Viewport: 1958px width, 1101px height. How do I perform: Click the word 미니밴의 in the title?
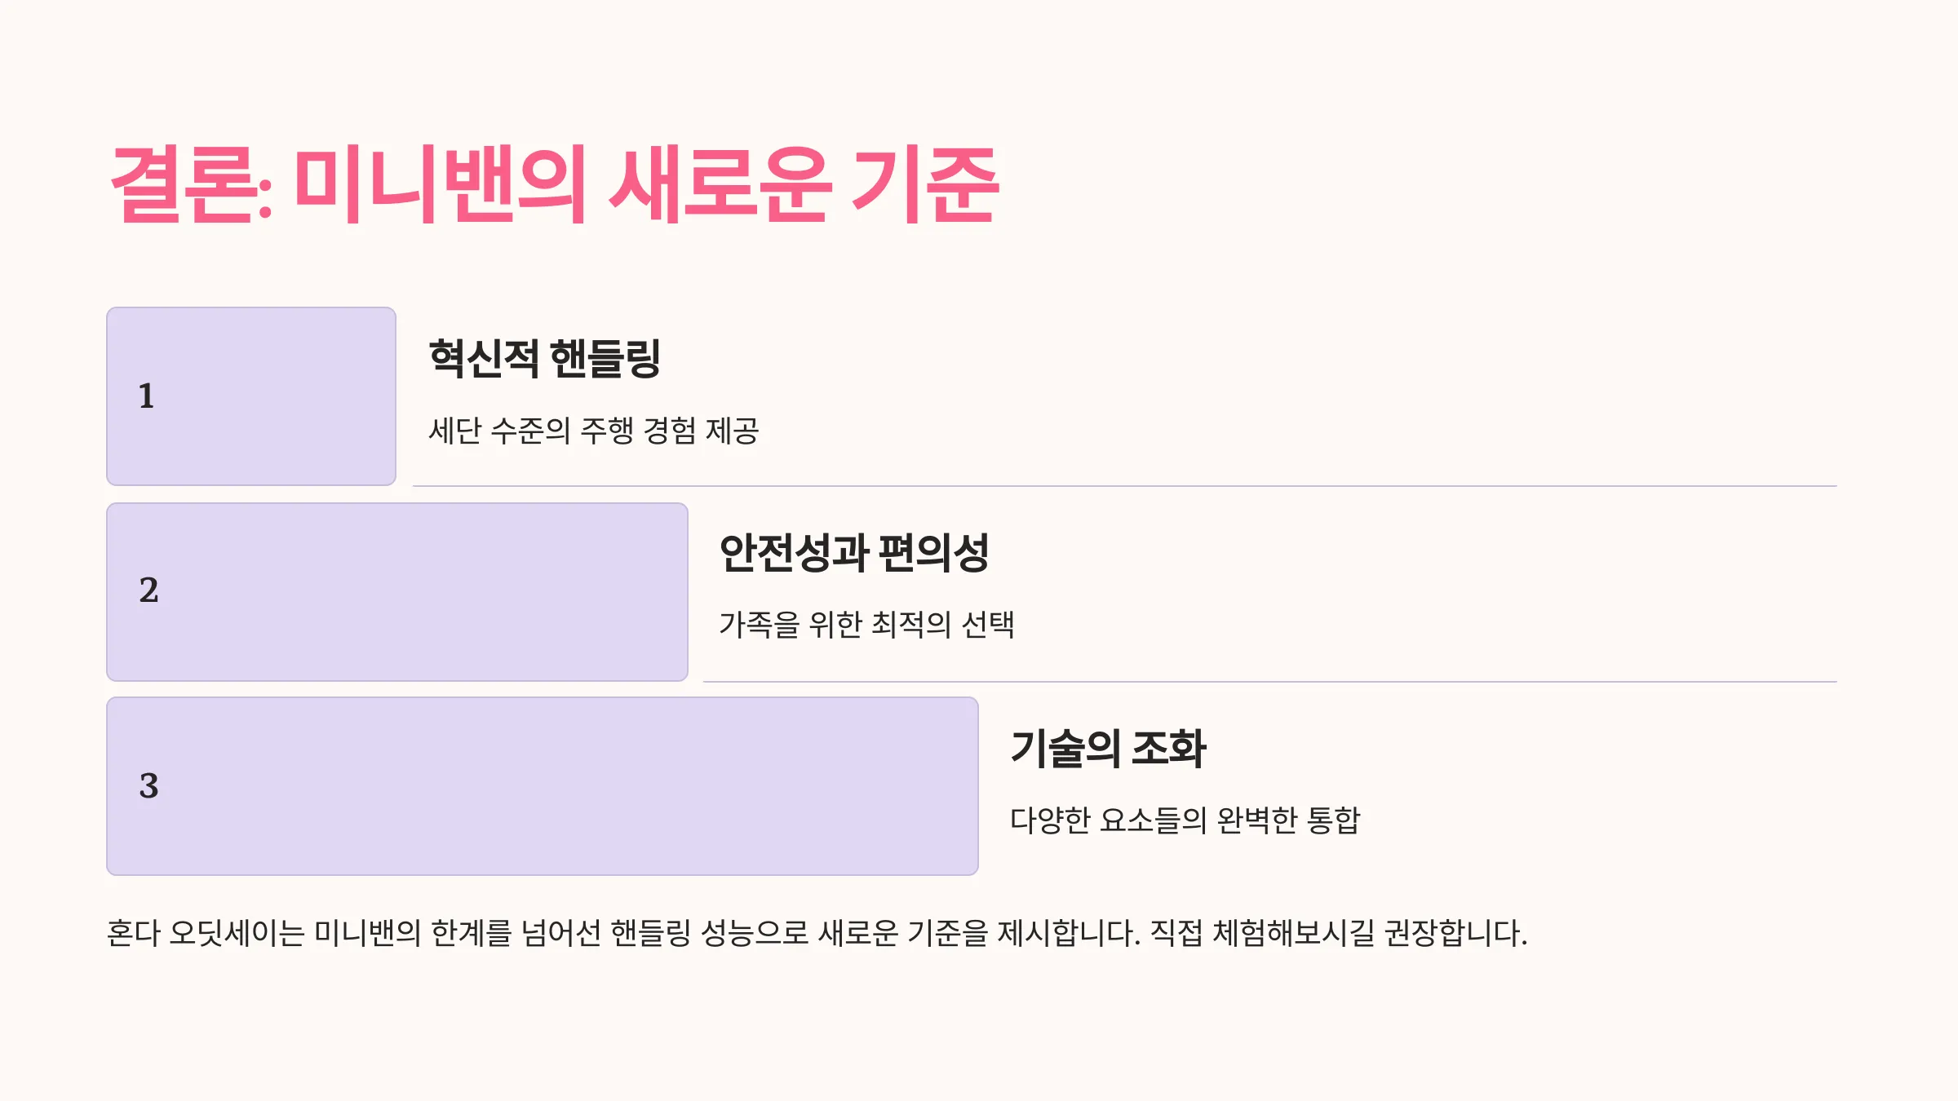pos(441,184)
